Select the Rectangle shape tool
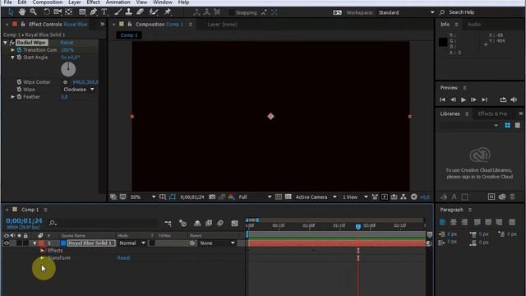526x296 pixels. [x=82, y=12]
